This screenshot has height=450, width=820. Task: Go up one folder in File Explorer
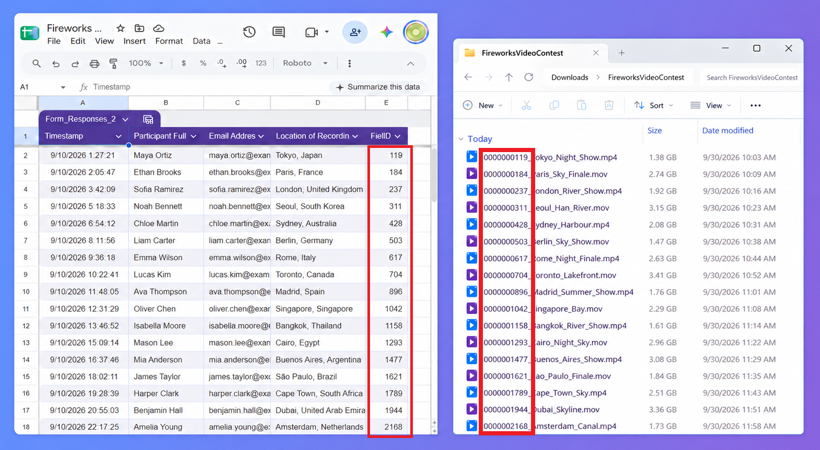coord(509,77)
